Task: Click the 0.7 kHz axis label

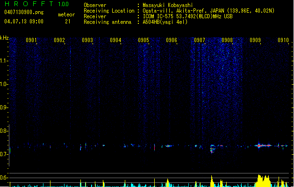Action: 4,154
